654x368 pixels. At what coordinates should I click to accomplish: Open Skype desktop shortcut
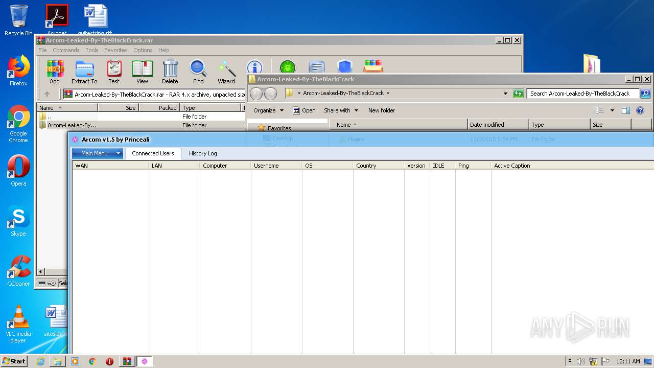click(18, 221)
